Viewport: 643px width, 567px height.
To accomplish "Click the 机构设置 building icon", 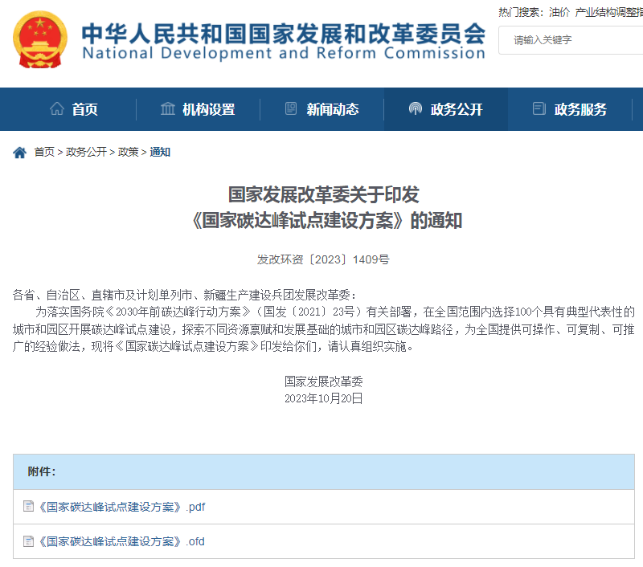I will tap(167, 109).
